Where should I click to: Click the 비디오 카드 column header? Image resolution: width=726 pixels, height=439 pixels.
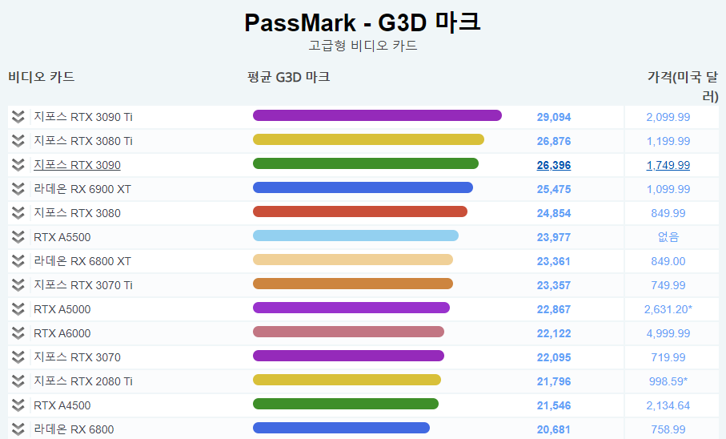pyautogui.click(x=42, y=77)
